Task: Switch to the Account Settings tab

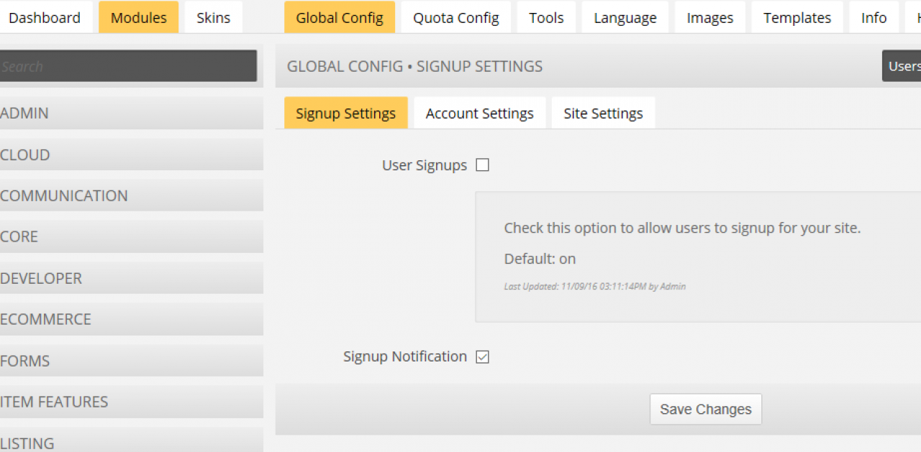Action: pyautogui.click(x=479, y=114)
